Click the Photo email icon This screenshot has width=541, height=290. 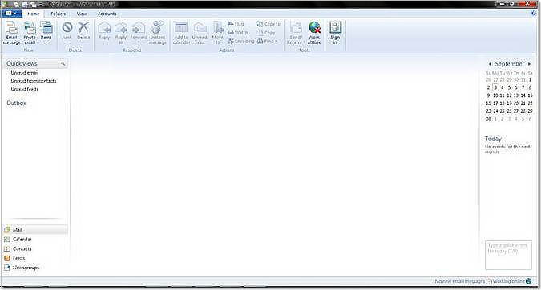pyautogui.click(x=30, y=33)
